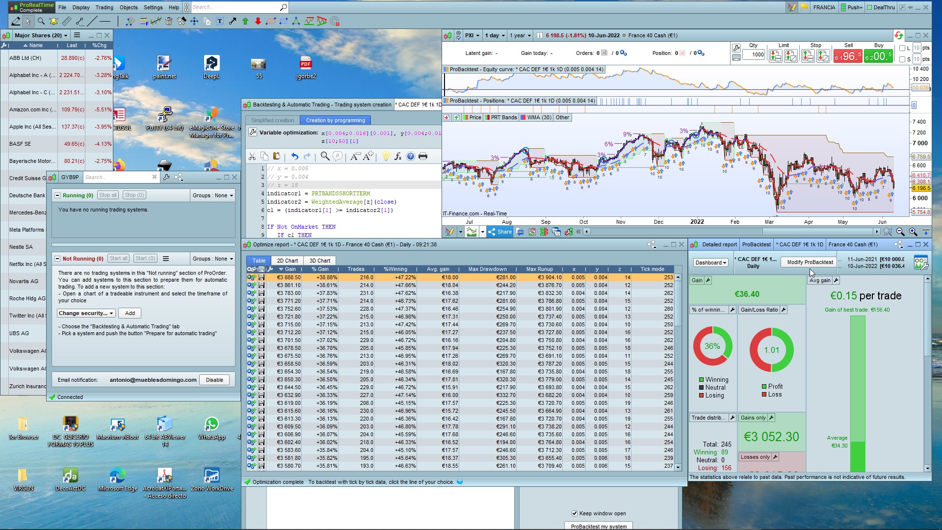Click the Qty input field showing 1000
This screenshot has width=942, height=530.
(754, 54)
